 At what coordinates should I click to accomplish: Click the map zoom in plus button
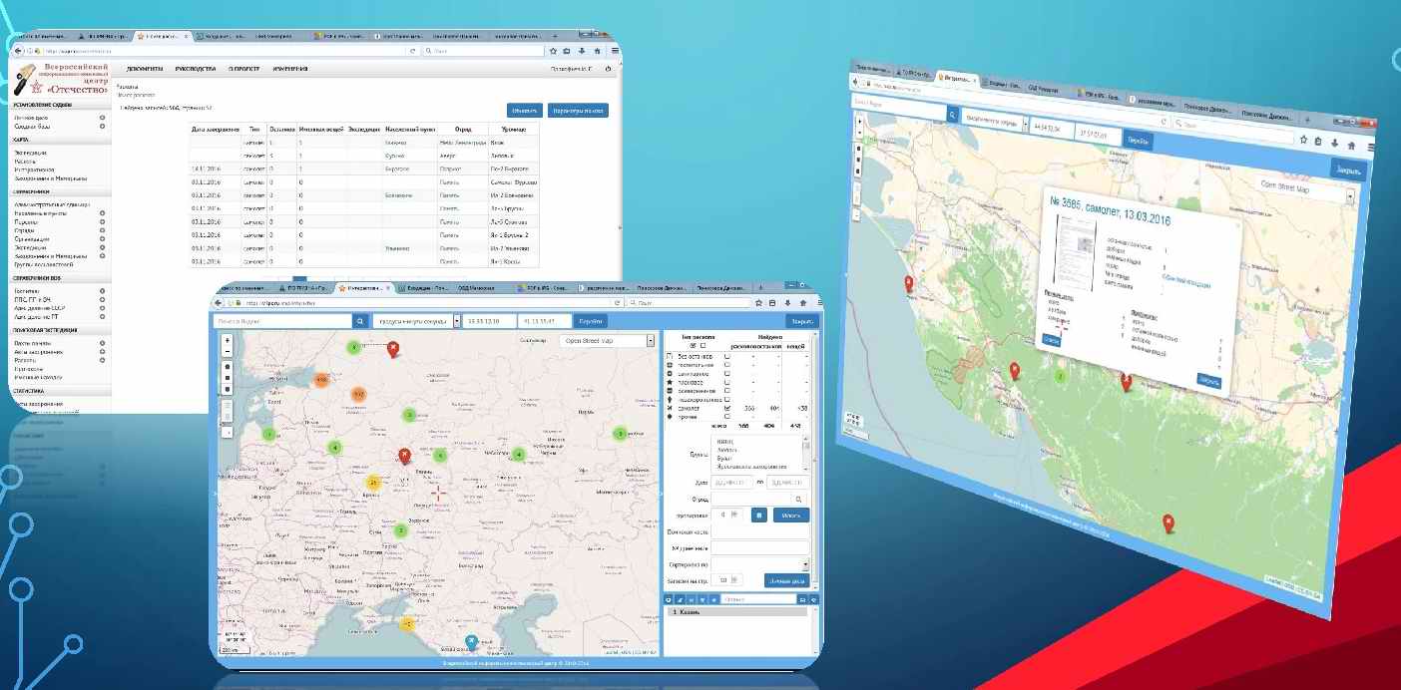pyautogui.click(x=228, y=340)
